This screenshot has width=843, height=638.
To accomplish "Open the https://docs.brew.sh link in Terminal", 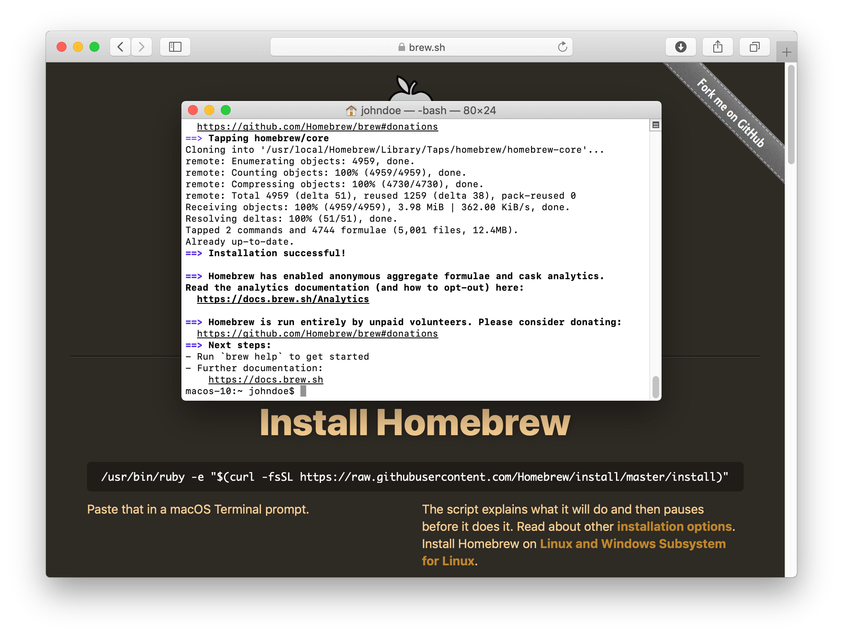I will (266, 380).
